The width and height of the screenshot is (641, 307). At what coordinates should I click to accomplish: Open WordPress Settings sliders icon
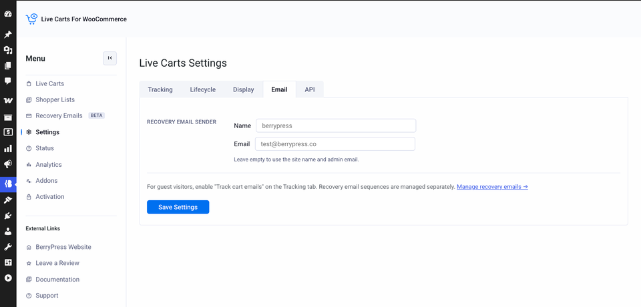click(8, 262)
